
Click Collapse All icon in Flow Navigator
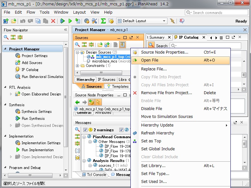point(13,37)
